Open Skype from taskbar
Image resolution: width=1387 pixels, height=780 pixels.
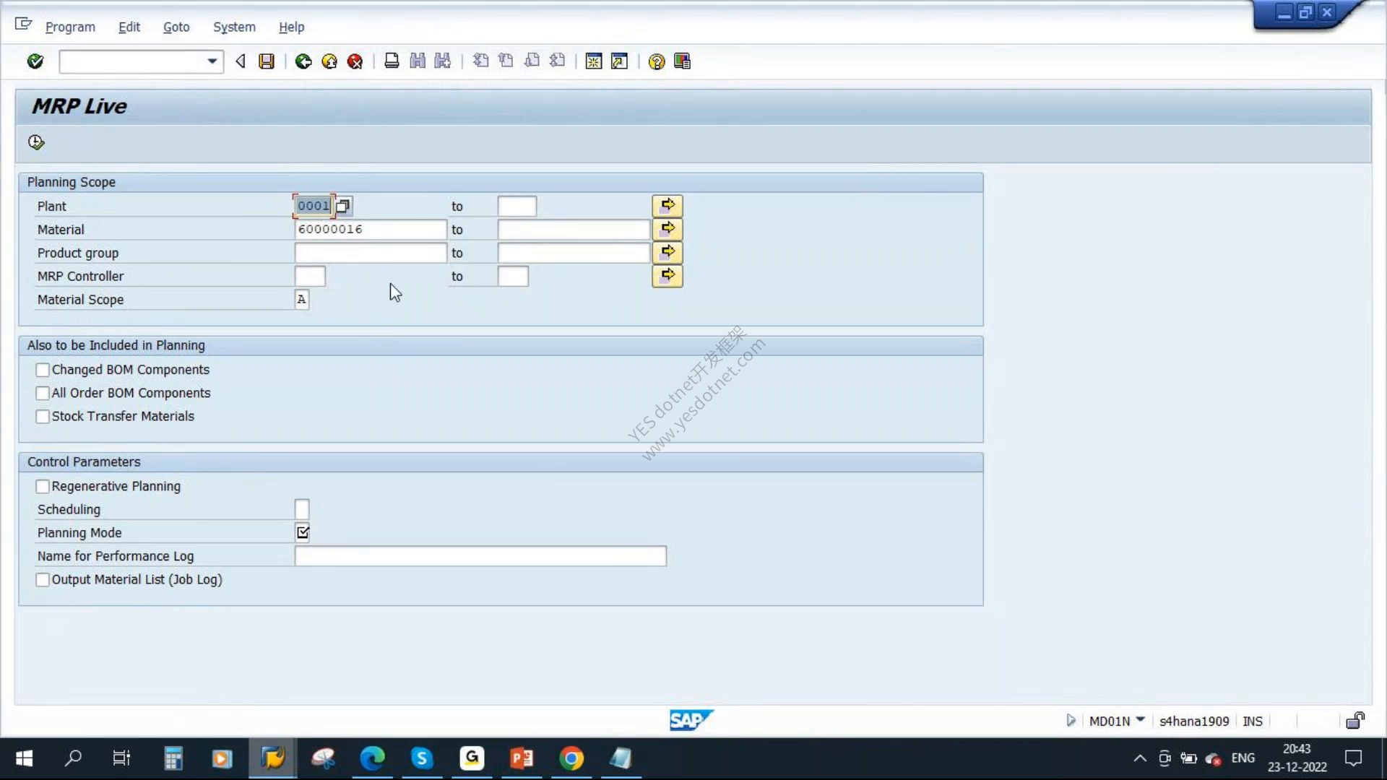point(422,758)
